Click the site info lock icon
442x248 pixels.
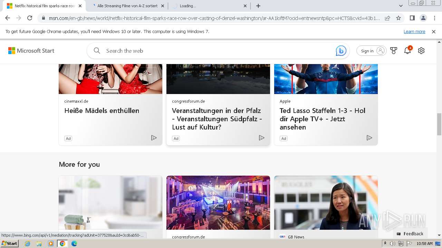(43, 18)
